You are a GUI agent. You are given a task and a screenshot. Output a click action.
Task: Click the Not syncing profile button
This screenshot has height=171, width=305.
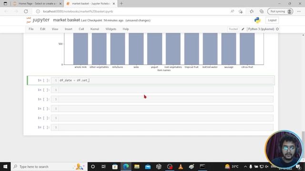pyautogui.click(x=280, y=11)
